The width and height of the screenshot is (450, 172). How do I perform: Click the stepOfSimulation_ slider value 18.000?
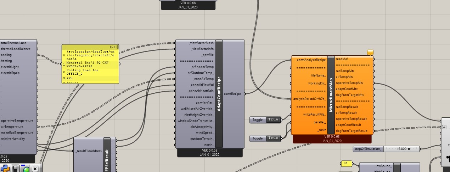click(401, 149)
